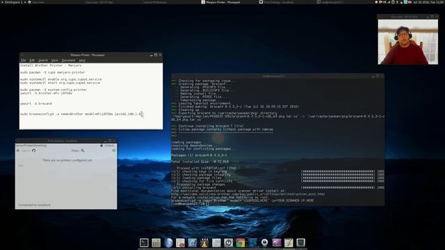
Task: Switch to Mousepad window in top panel taskbar
Action: (x=221, y=2)
